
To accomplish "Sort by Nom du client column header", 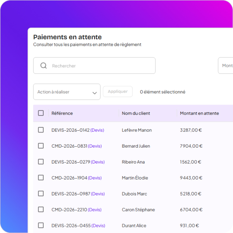I will pos(136,113).
